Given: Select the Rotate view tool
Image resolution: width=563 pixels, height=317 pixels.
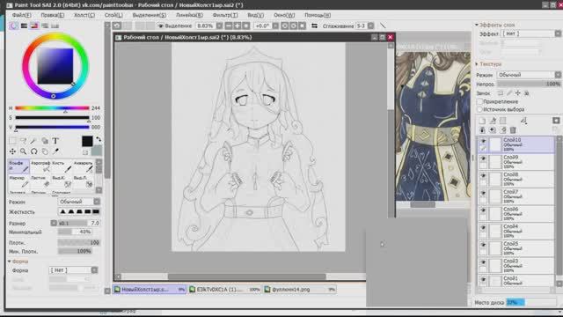Looking at the screenshot, I should point(33,151).
